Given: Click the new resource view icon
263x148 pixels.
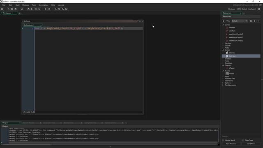Looking at the screenshot, I should pos(251,21).
